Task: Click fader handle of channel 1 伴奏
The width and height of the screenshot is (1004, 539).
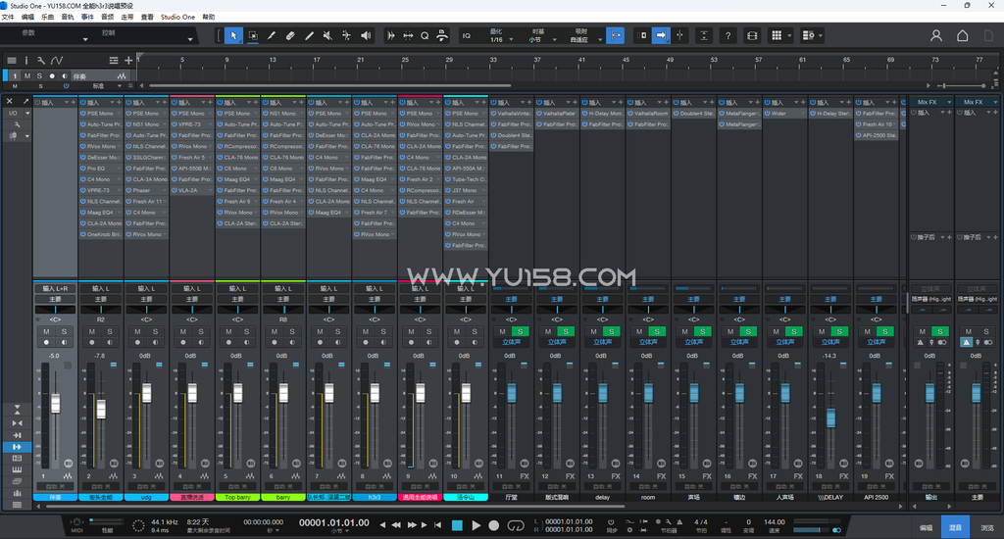Action: click(56, 404)
